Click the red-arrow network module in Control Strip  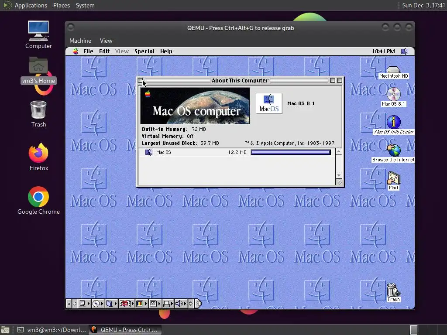point(127,304)
